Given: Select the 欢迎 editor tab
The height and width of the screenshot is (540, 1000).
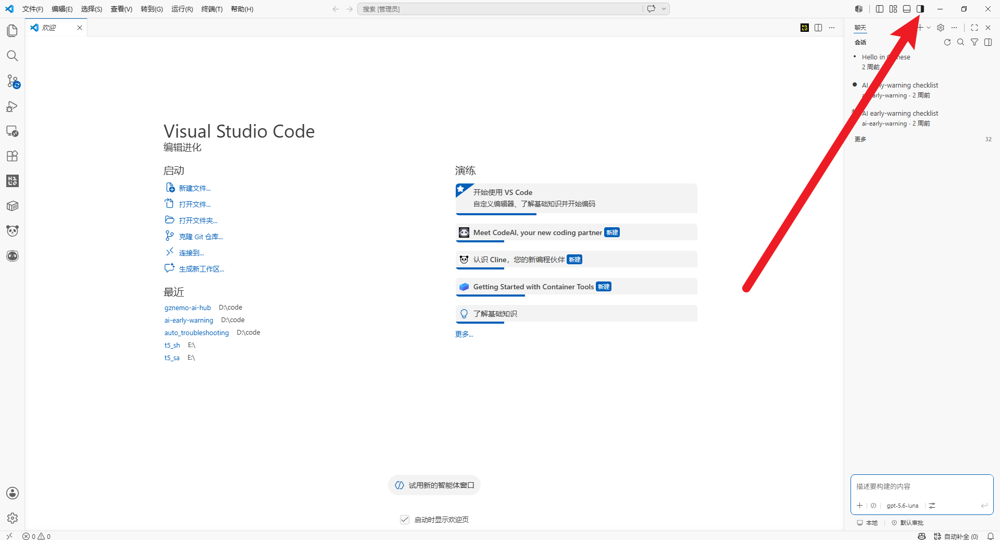Looking at the screenshot, I should pos(56,28).
